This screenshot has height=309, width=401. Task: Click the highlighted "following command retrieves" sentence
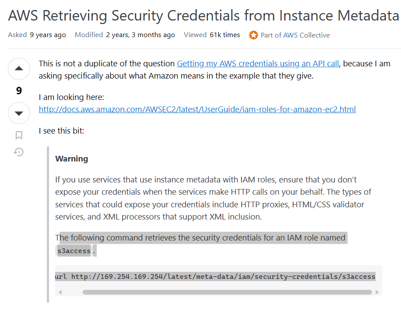[201, 238]
